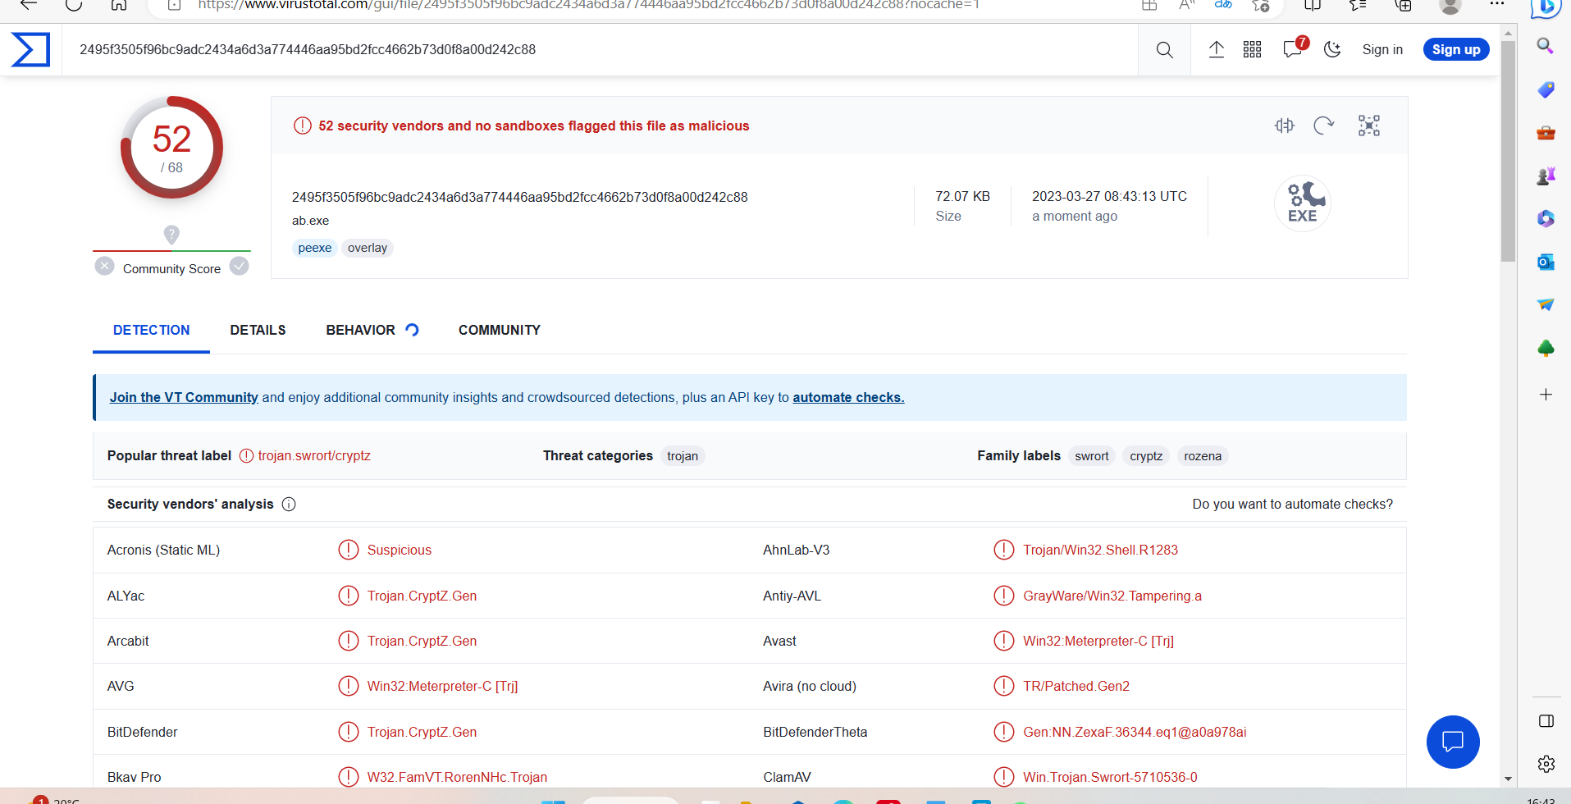Click the '72.07 KB' file size value
The width and height of the screenshot is (1571, 804).
pos(962,197)
